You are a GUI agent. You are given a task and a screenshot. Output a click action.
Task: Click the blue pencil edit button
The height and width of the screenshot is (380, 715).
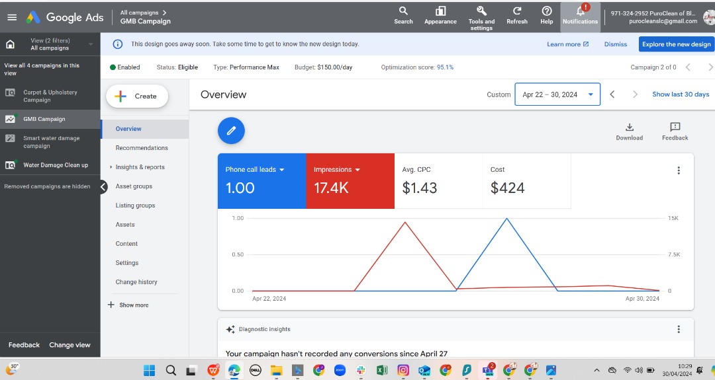231,131
